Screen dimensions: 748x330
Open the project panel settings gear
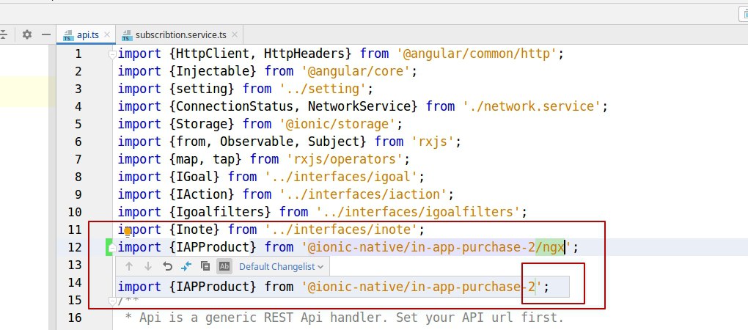(27, 34)
